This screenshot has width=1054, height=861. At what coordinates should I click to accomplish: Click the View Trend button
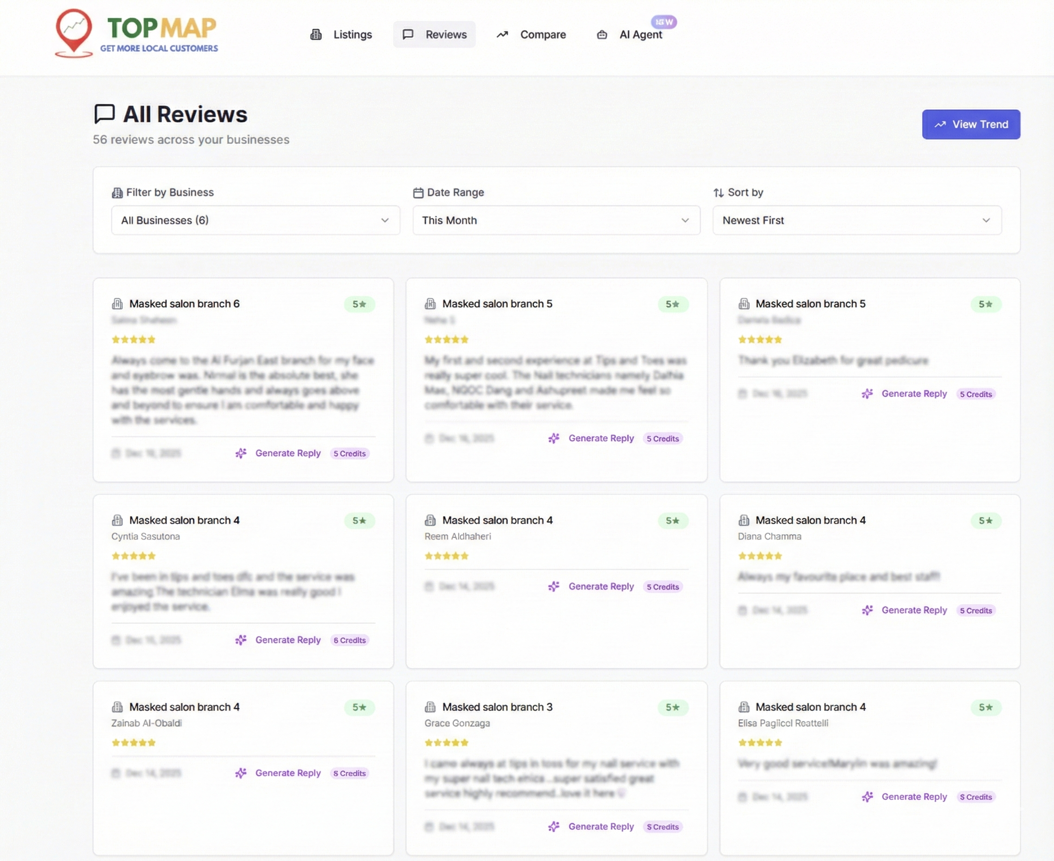click(x=970, y=124)
